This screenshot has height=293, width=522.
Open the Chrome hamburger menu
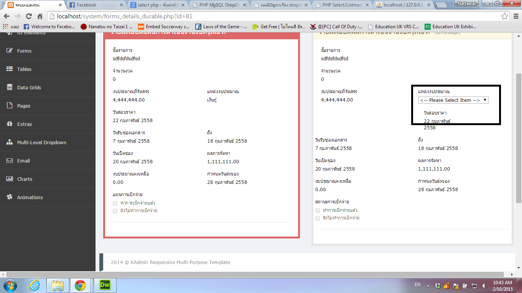[x=515, y=16]
